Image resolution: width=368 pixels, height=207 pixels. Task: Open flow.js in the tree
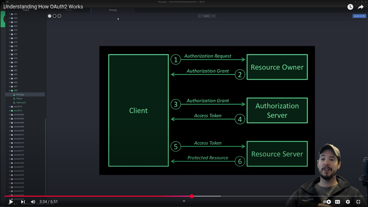(19, 98)
